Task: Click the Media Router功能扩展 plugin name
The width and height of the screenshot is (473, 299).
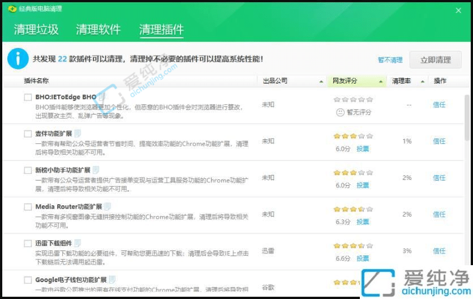Action: tap(69, 206)
